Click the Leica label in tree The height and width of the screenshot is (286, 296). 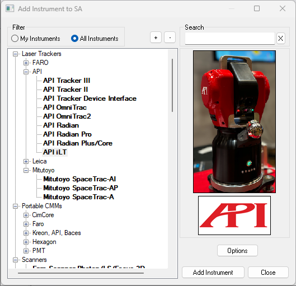point(40,161)
